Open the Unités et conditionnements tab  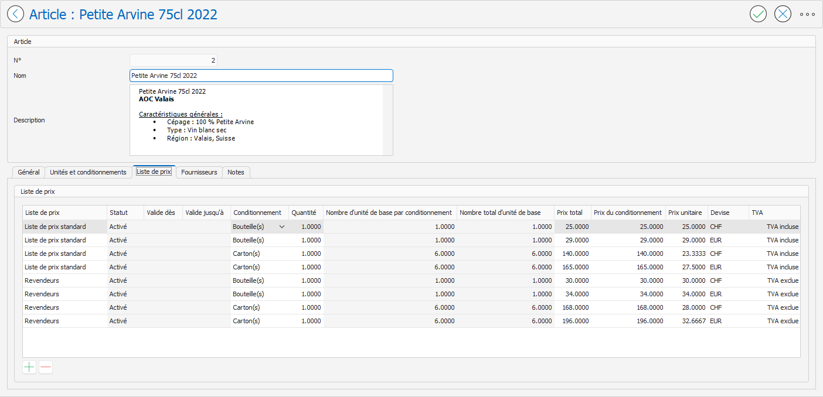pos(88,172)
